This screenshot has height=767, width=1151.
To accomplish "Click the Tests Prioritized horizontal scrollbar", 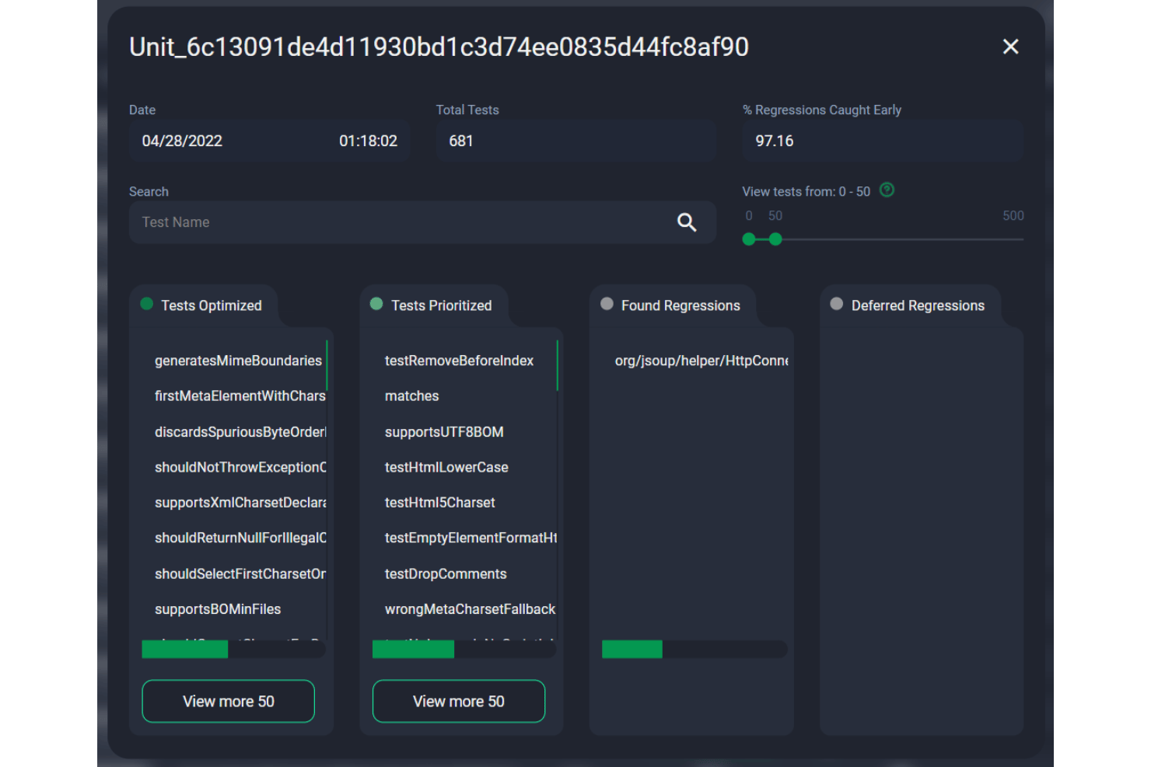I will coord(413,649).
